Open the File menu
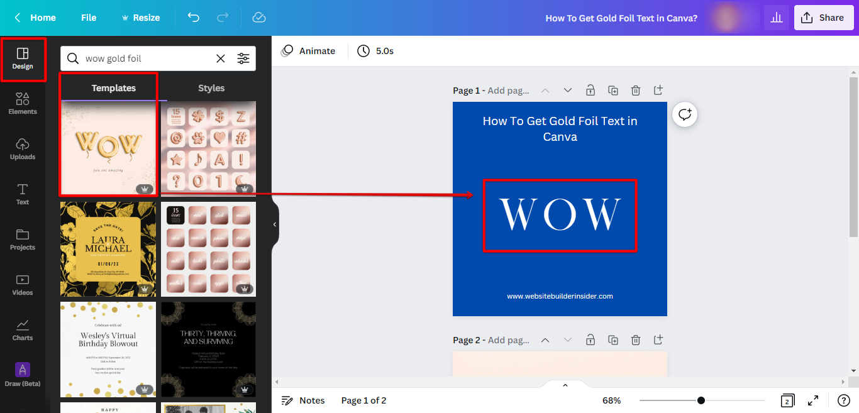859x413 pixels. coord(88,18)
